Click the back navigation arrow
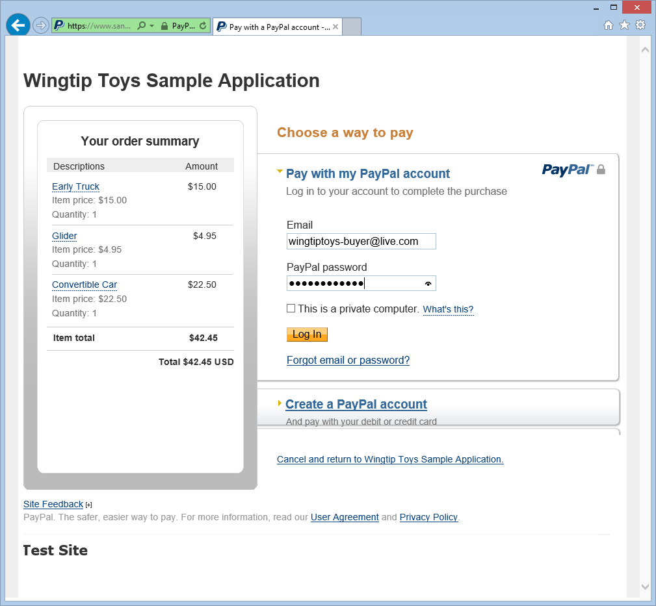Screen dimensions: 656x606 18,25
